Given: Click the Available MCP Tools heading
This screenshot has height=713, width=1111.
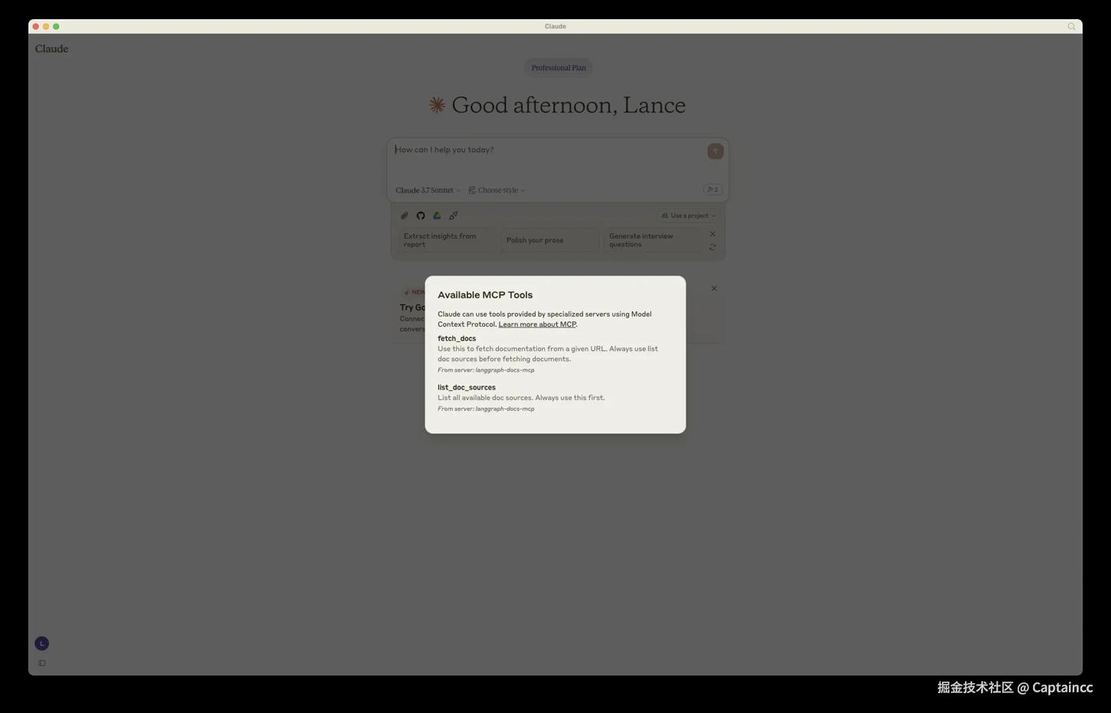Looking at the screenshot, I should click(x=485, y=295).
